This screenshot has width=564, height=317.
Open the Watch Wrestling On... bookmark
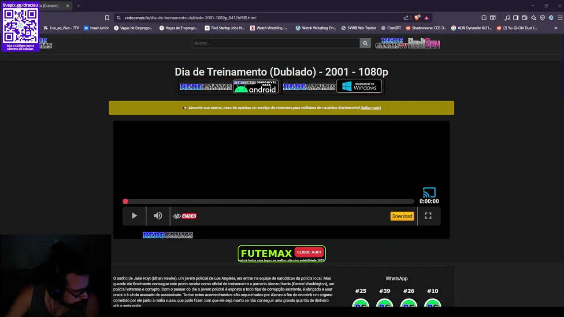315,28
